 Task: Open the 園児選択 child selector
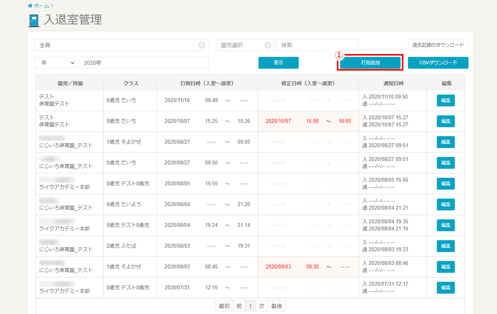239,45
